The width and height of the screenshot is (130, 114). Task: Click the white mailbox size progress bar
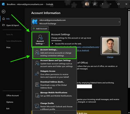84,86
